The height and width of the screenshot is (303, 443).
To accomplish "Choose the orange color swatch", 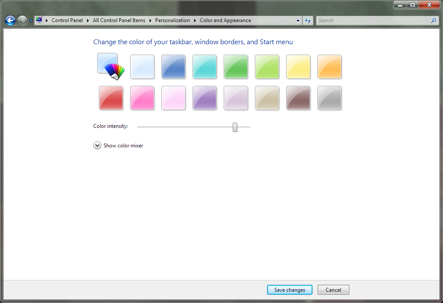I will [329, 67].
